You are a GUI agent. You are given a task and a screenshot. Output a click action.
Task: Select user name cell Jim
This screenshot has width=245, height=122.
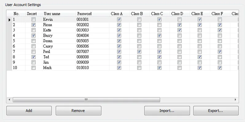(x=59, y=62)
